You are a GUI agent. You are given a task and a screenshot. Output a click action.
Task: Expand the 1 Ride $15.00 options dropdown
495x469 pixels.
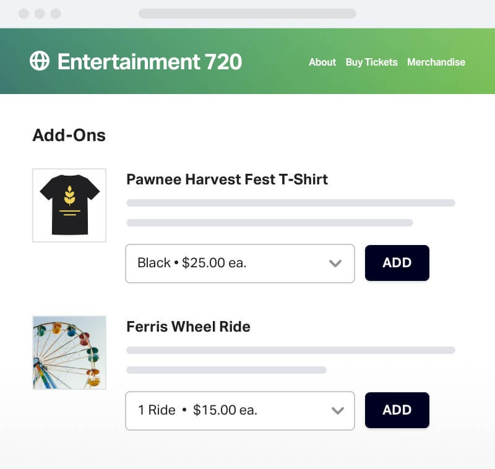[239, 411]
